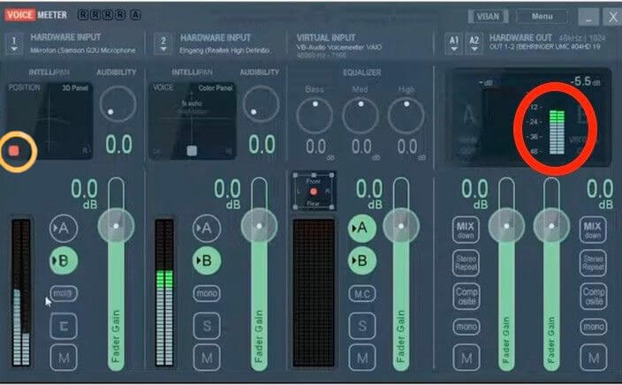Viewport: 622px width, 385px height.
Task: Minimize the Voicemeeter window
Action: coord(588,17)
